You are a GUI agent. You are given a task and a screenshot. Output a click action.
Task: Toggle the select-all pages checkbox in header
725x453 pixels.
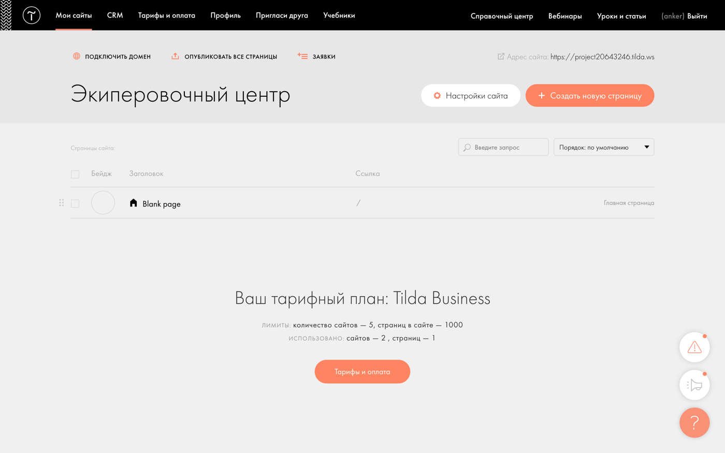(75, 174)
